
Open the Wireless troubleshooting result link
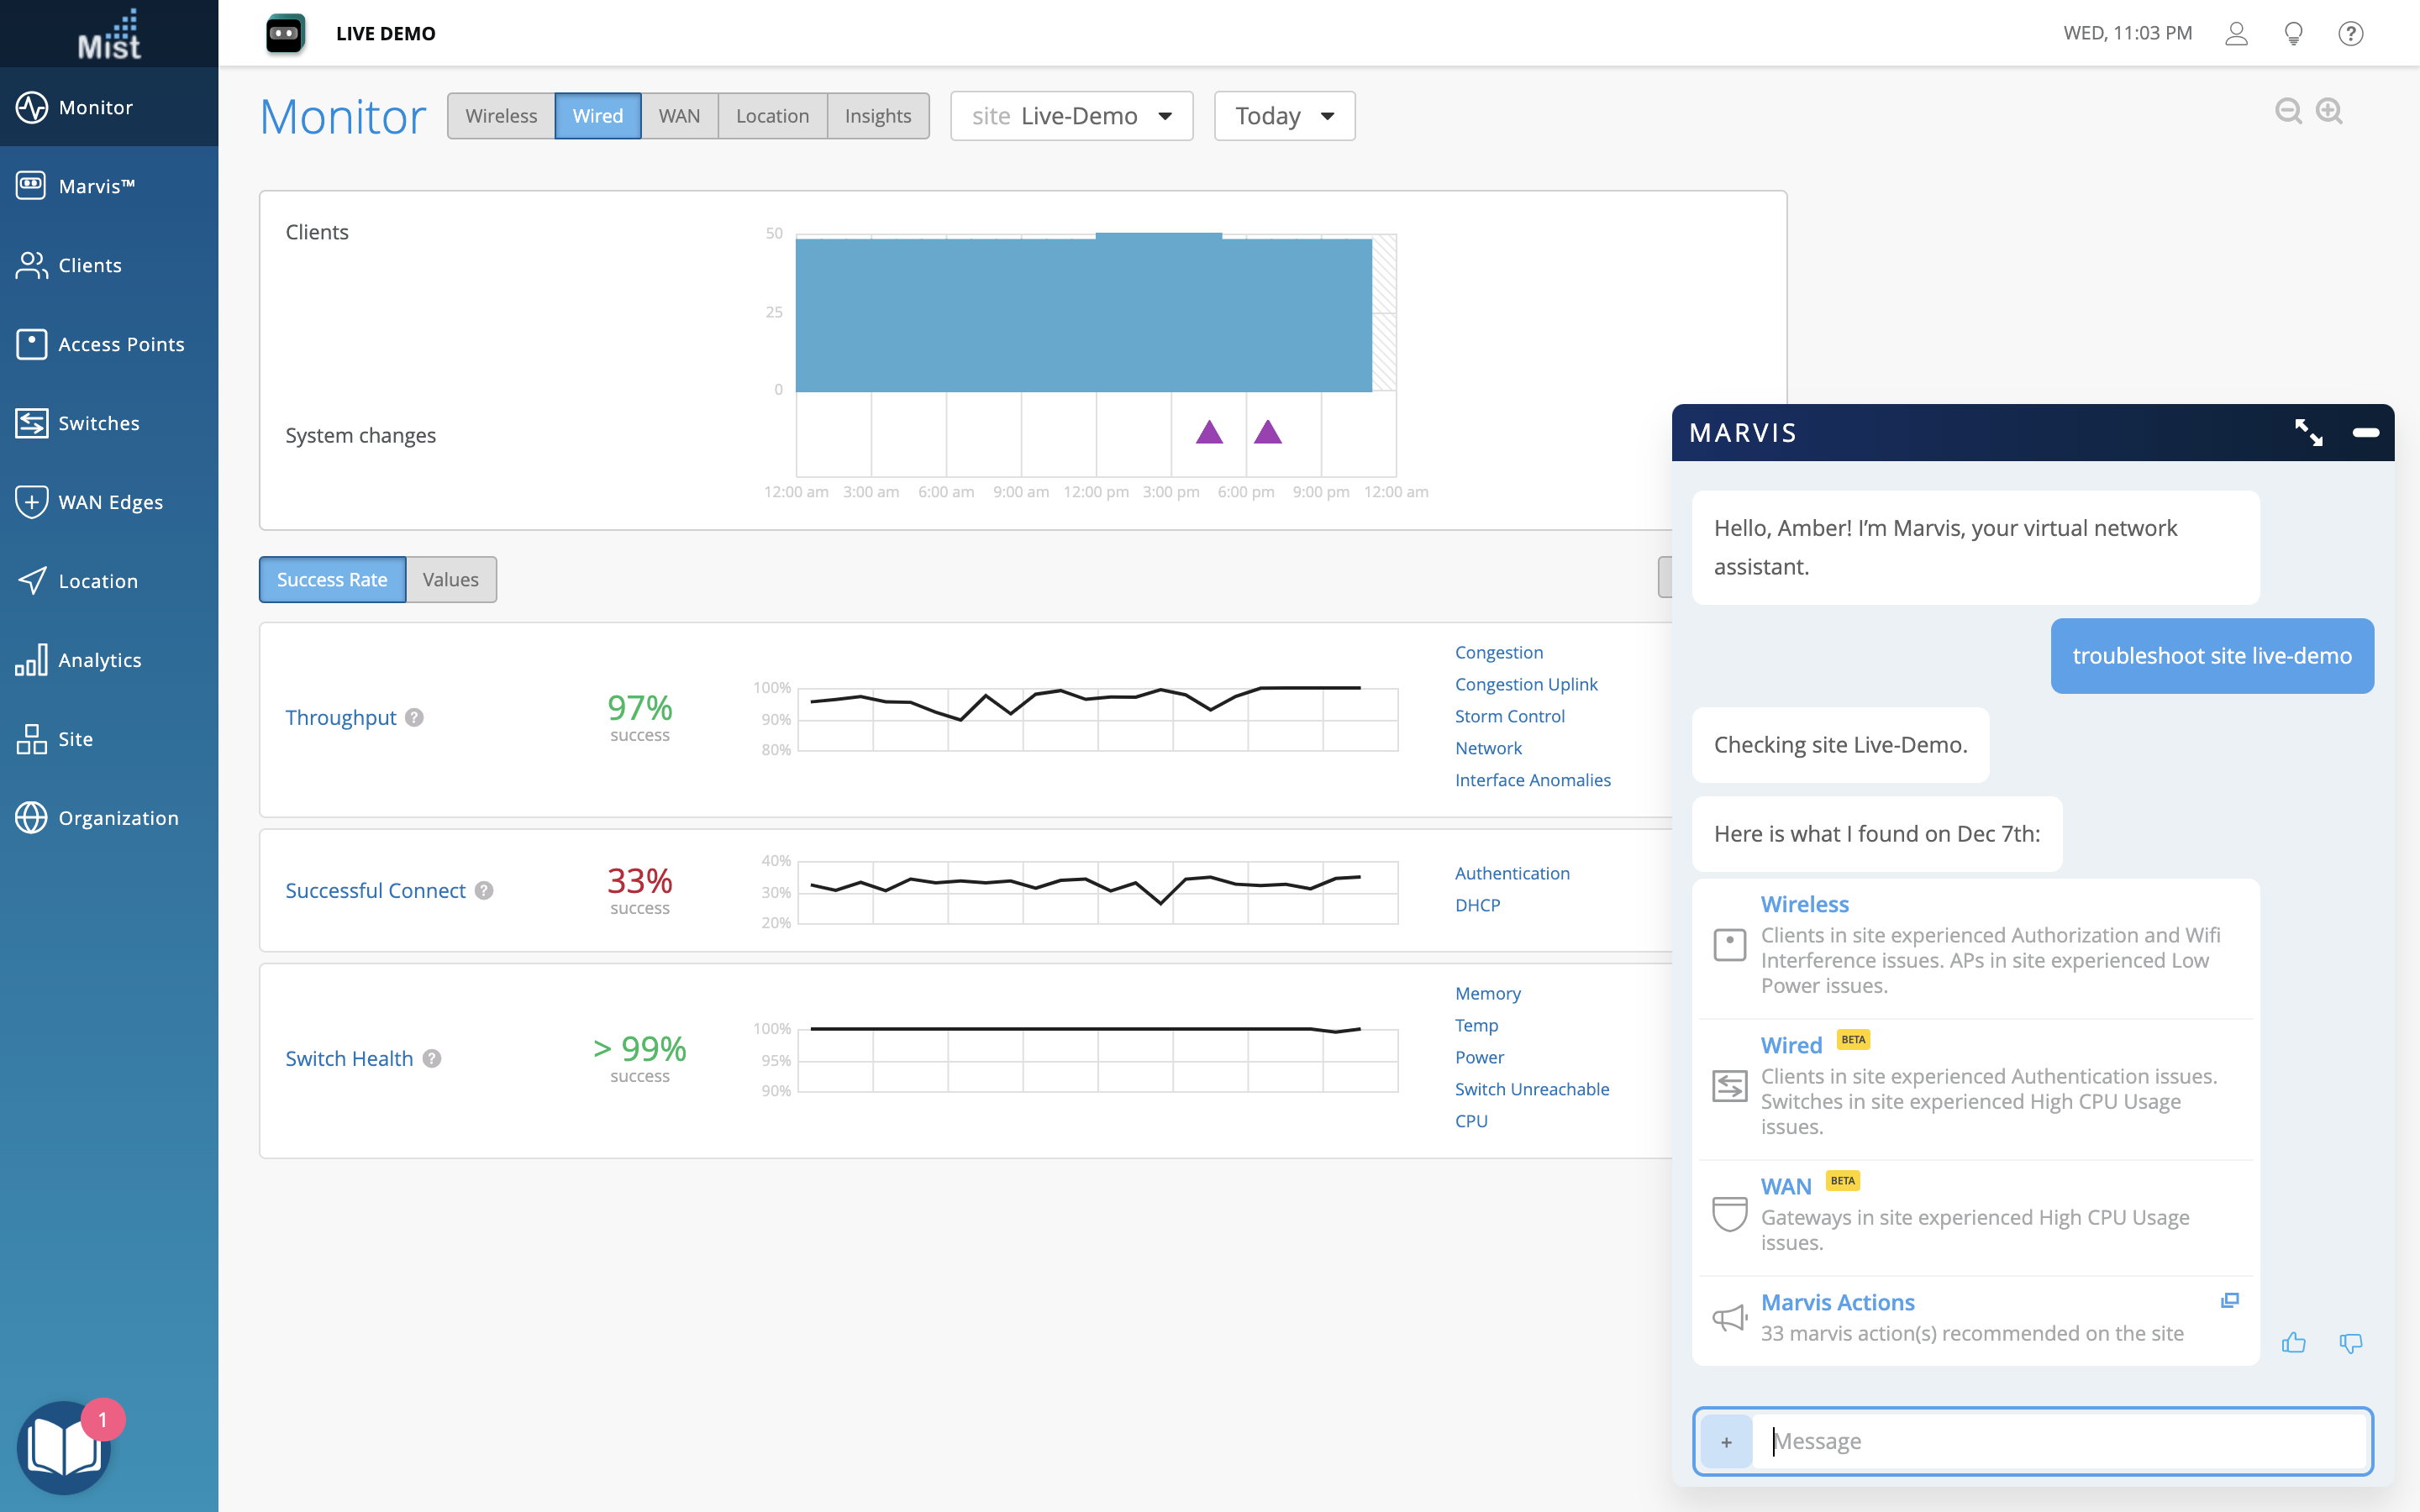(x=1804, y=904)
